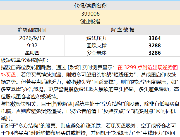
Task: Select the index code 399006
Action: pos(90,14)
